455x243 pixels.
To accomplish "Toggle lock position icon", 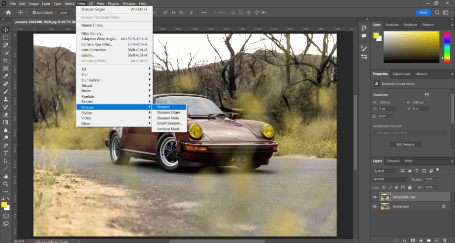I will [397, 187].
